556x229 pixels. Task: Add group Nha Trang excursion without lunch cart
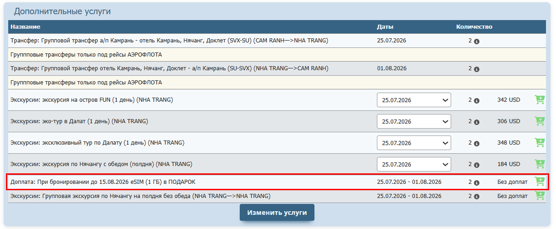click(540, 196)
